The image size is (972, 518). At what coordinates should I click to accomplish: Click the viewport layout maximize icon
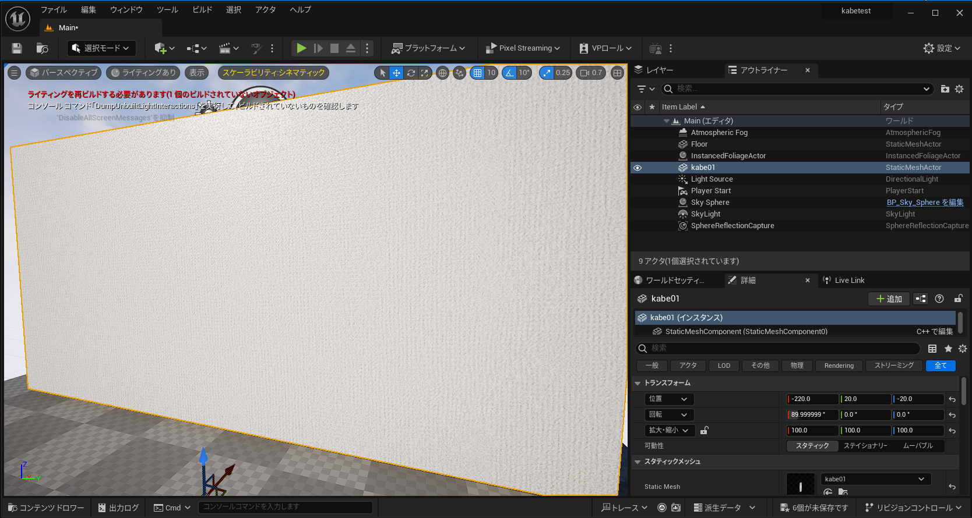[618, 73]
